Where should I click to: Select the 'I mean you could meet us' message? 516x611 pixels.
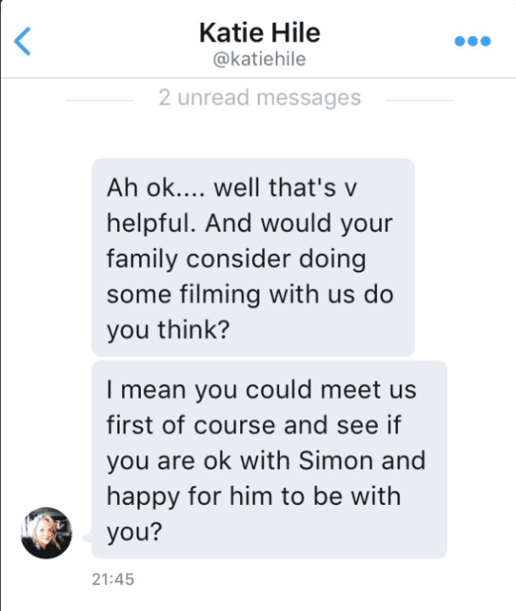pos(269,459)
